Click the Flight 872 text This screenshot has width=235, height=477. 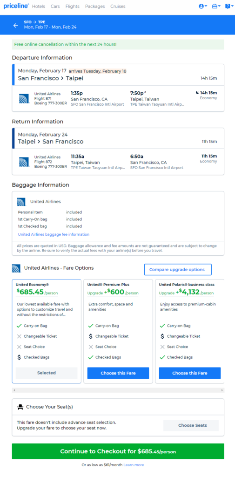tap(43, 162)
